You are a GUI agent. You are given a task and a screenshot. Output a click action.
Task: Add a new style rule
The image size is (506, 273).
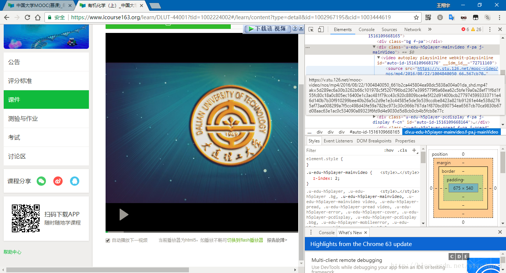pos(414,151)
